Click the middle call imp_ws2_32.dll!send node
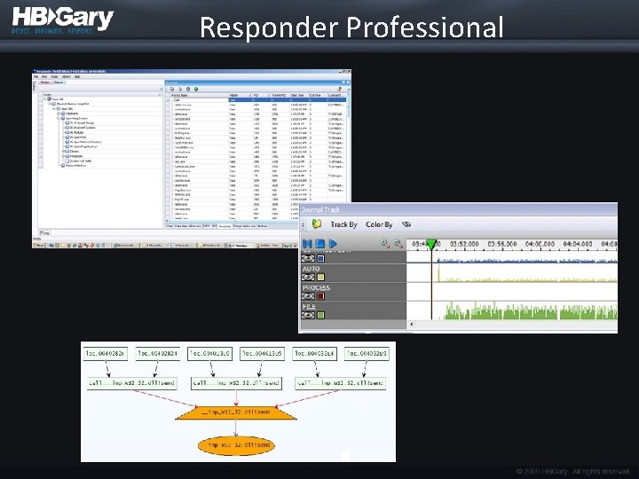This screenshot has height=479, width=639. [x=236, y=383]
